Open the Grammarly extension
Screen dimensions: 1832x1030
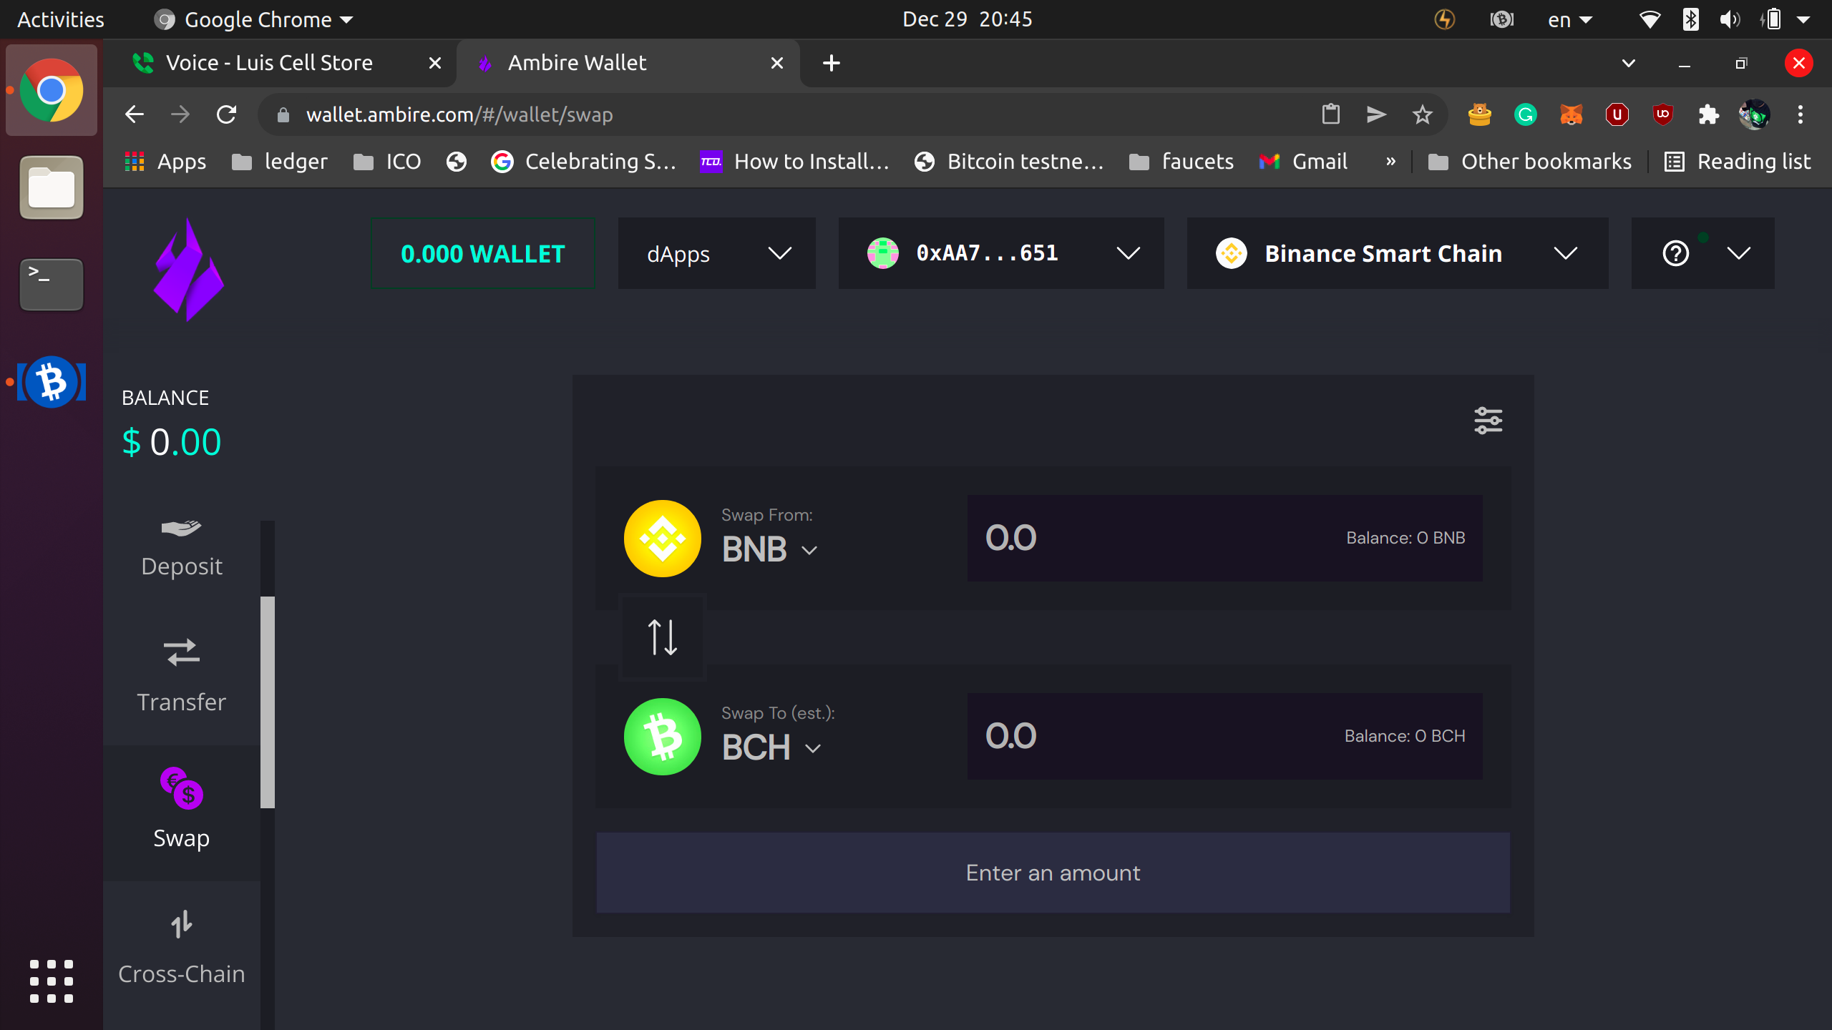1526,114
